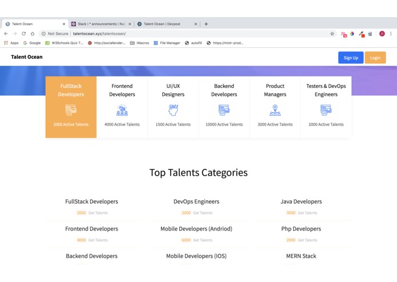Bookmark this page with the star icon
This screenshot has height=282, width=397.
pos(332,34)
